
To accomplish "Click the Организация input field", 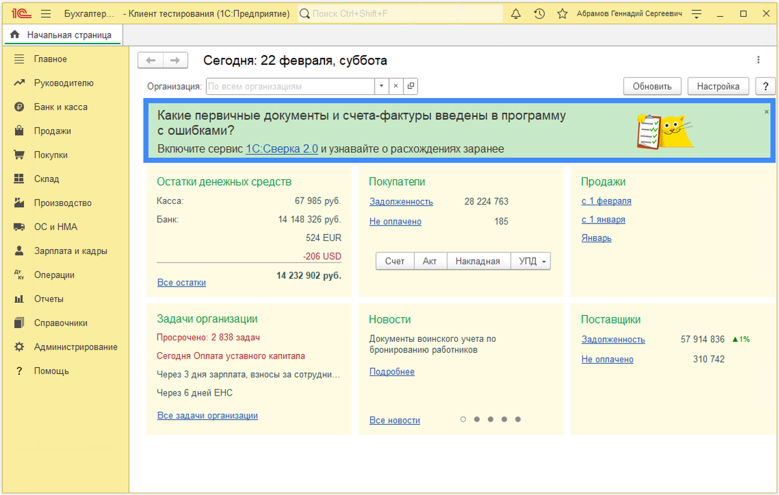I will [290, 86].
